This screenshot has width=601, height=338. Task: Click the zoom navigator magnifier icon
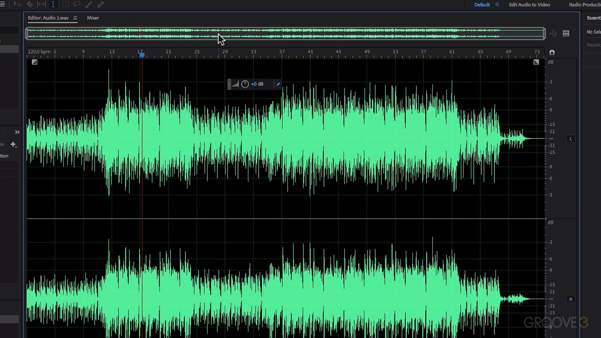(554, 33)
